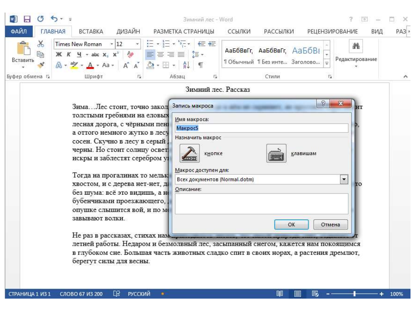
Task: Show paragraph marks with the pilcrow icon
Action: click(x=200, y=65)
